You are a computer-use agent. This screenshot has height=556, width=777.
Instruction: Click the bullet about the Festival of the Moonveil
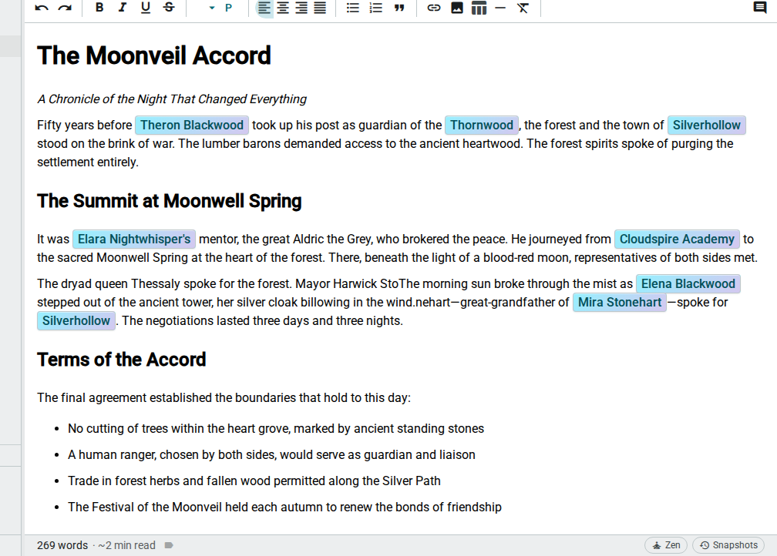[285, 507]
